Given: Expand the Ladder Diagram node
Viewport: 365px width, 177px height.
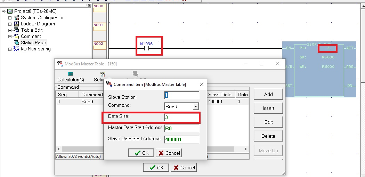Looking at the screenshot, I should tap(10, 24).
